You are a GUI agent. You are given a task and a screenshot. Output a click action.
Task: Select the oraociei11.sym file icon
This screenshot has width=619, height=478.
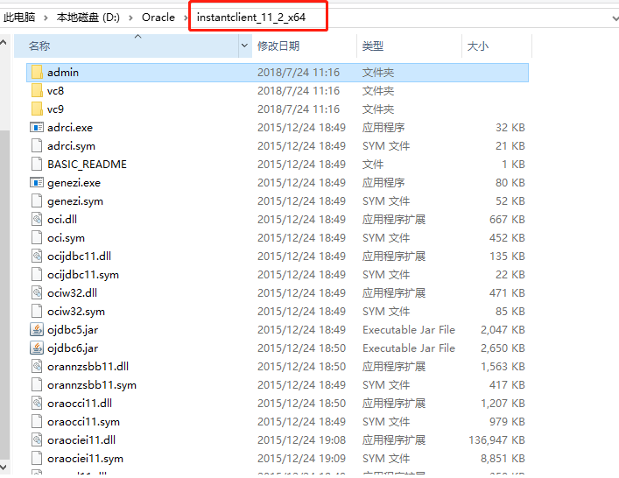[37, 458]
